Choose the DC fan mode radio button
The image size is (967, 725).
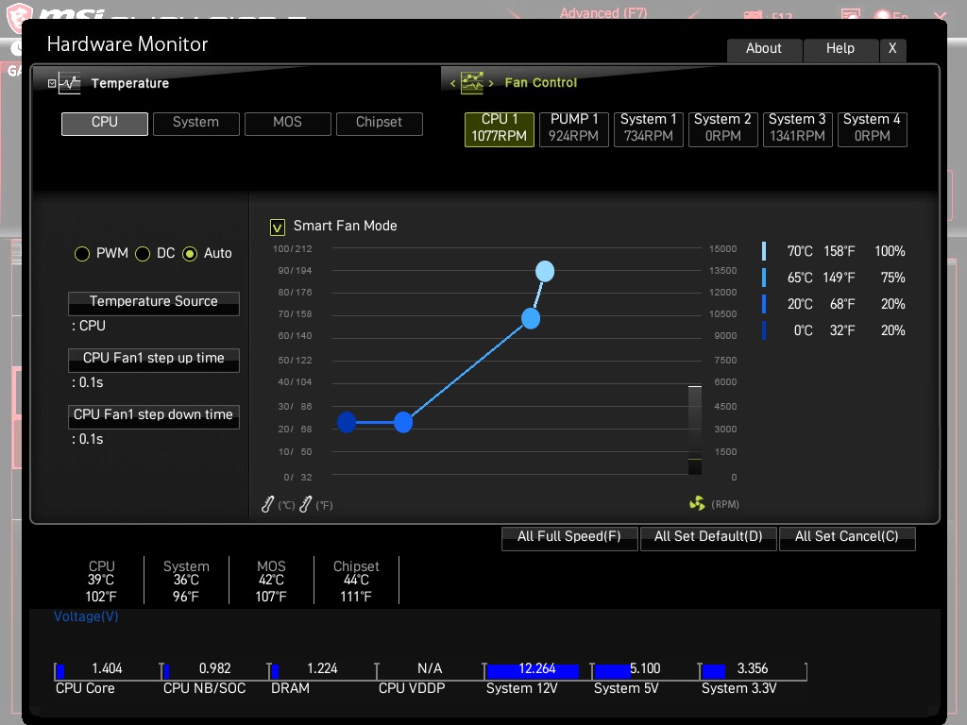[x=143, y=254]
